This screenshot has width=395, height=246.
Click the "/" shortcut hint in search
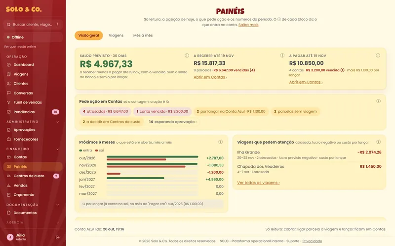click(x=57, y=25)
